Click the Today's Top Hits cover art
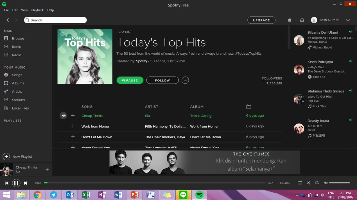This screenshot has height=200, width=357. (85, 57)
